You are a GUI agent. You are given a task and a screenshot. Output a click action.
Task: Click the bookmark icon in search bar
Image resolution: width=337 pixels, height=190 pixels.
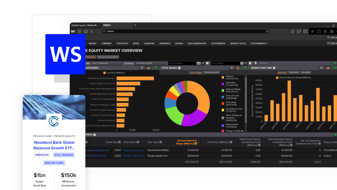[x=267, y=31]
